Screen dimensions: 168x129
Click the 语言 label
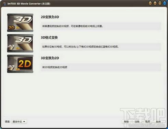(x=8, y=122)
